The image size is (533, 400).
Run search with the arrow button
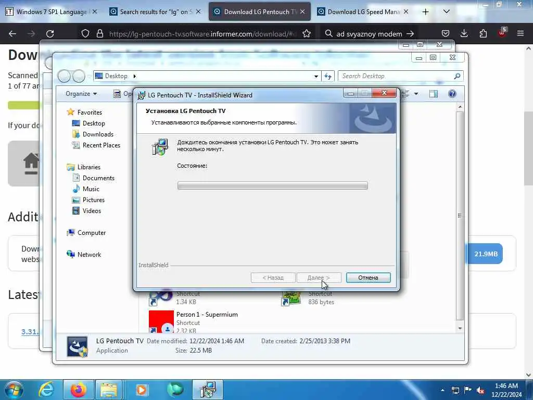click(x=410, y=34)
